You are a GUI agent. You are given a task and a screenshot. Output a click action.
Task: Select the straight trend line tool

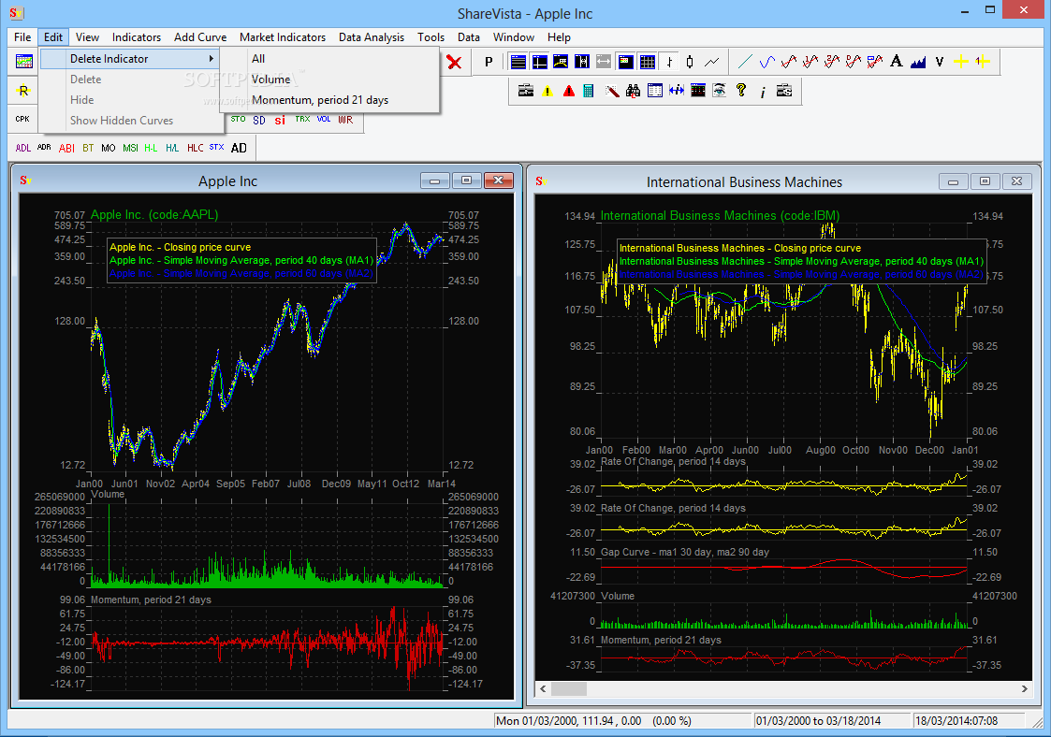(745, 63)
